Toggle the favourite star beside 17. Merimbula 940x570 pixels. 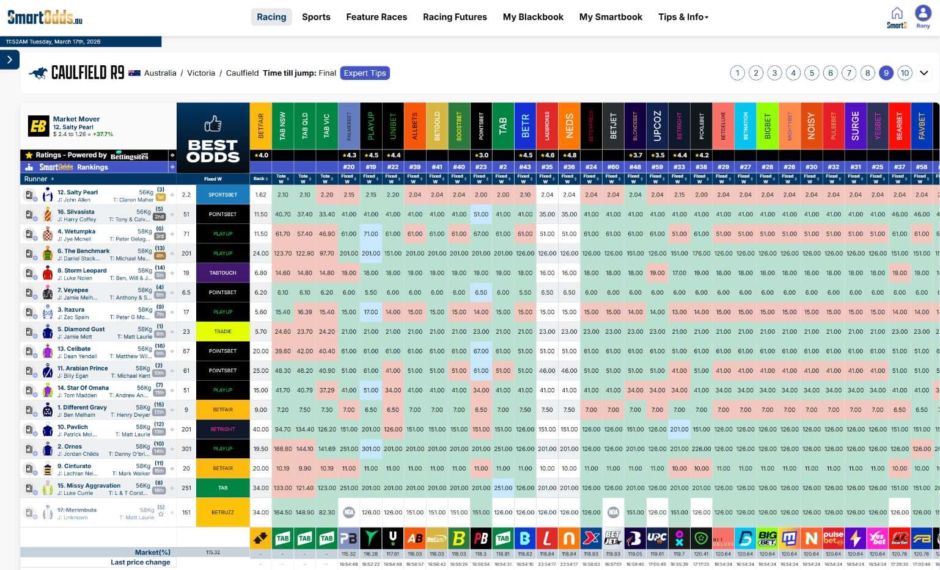[x=161, y=514]
